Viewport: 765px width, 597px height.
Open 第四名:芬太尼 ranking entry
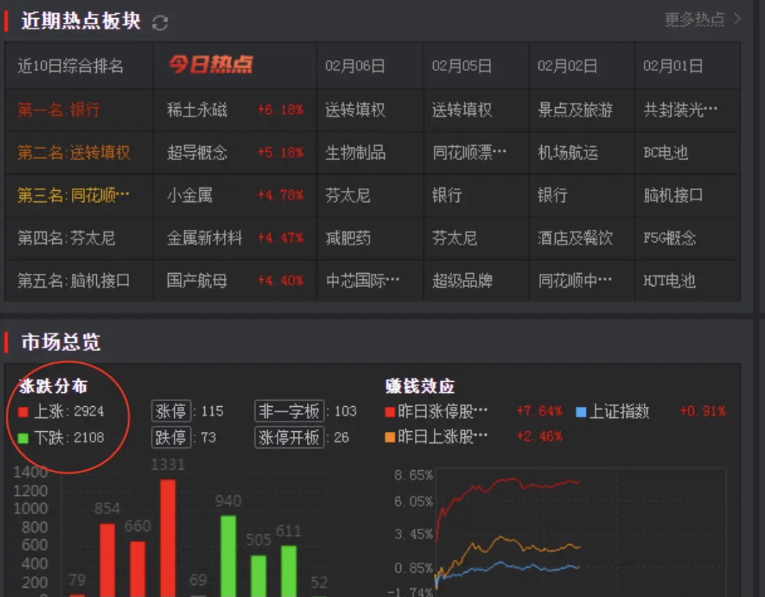[66, 238]
